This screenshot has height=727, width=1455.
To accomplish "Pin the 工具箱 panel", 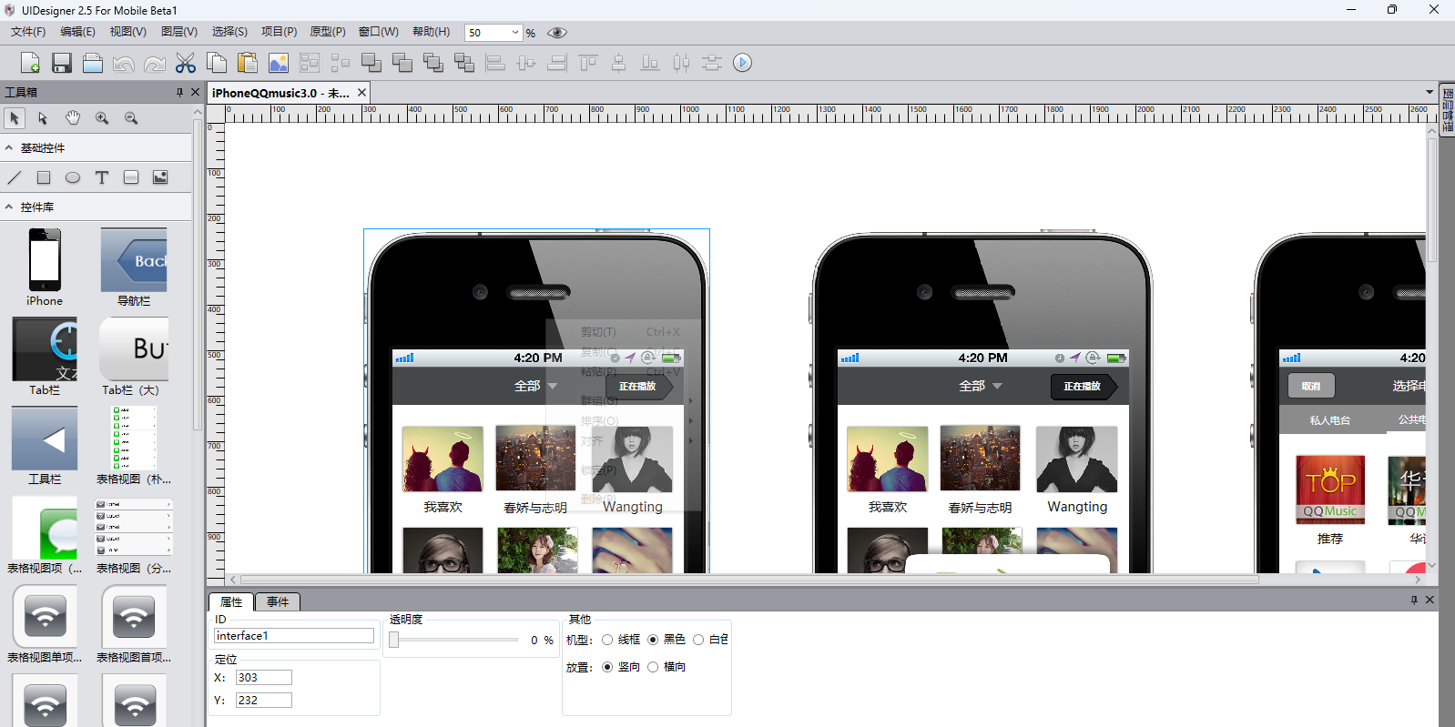I will coord(179,92).
